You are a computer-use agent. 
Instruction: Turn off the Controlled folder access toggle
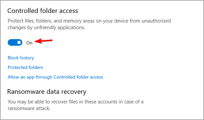point(15,42)
